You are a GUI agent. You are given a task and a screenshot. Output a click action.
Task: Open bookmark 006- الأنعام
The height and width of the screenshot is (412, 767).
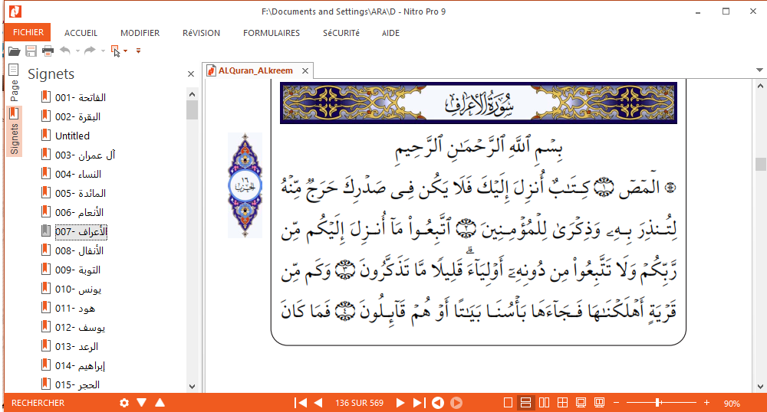(x=79, y=212)
